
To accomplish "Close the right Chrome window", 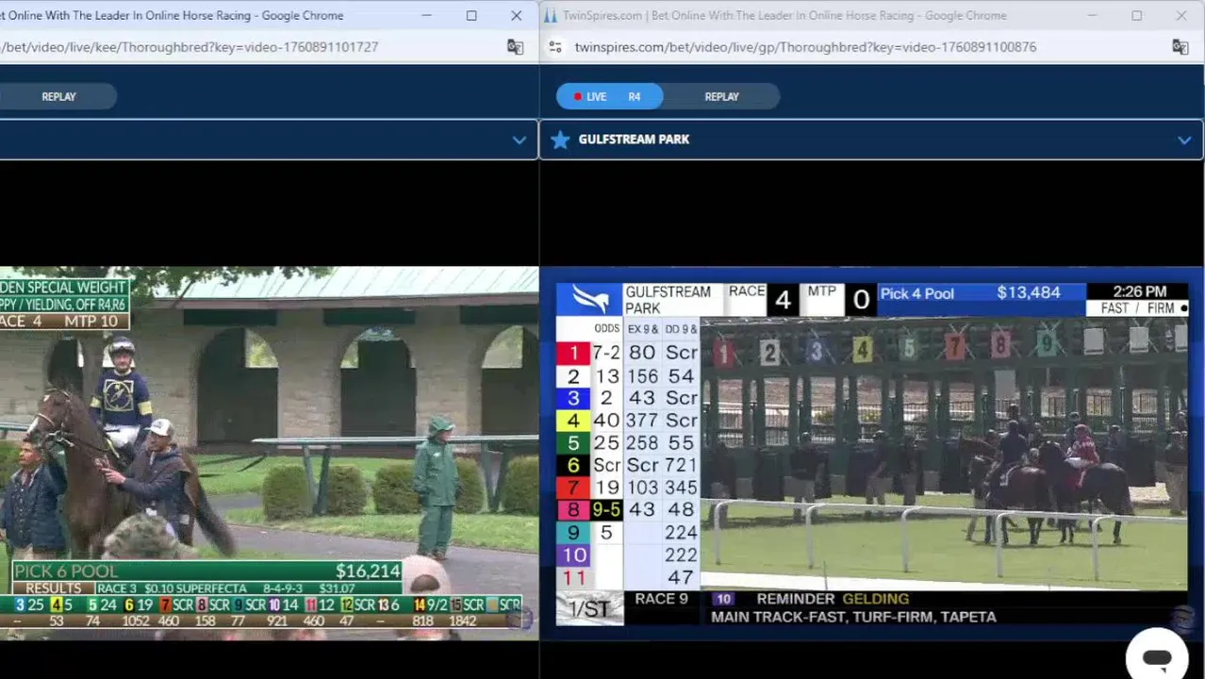I will tap(1180, 15).
